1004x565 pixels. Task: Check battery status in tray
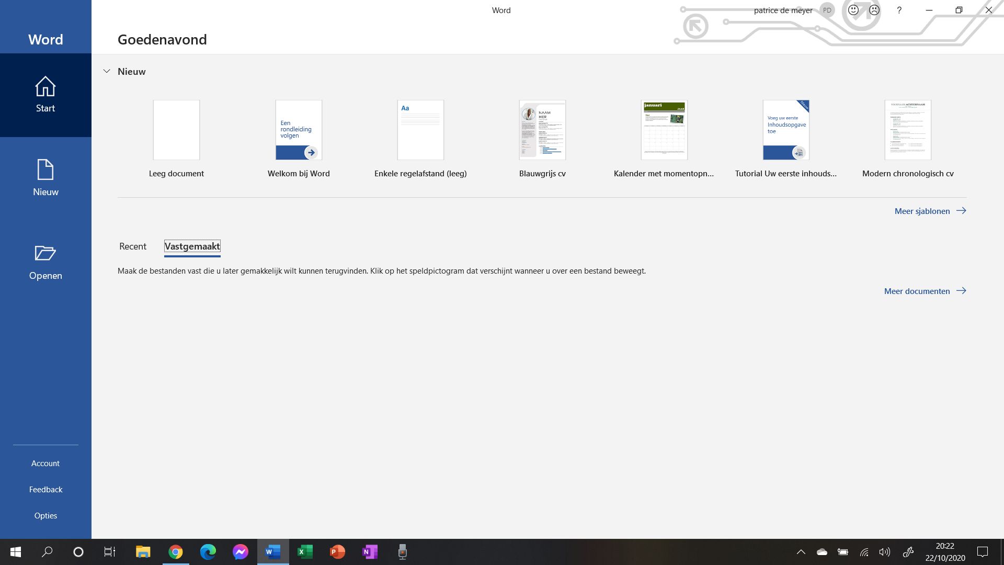click(x=843, y=552)
